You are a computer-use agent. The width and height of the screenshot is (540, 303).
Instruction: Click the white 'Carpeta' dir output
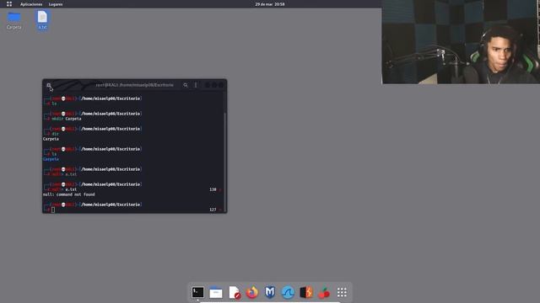point(51,139)
